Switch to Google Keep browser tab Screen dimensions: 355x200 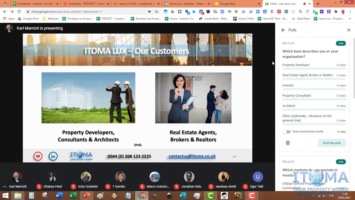tap(237, 4)
